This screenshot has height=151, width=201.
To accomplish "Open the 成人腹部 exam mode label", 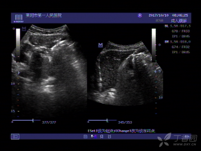I will (x=179, y=20).
